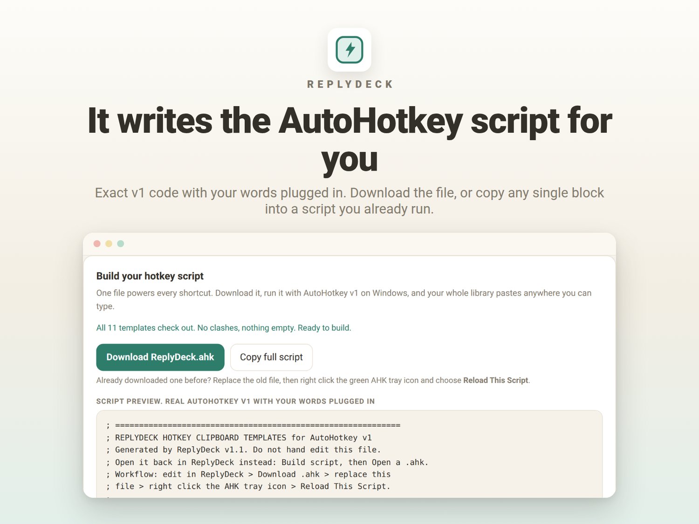This screenshot has width=699, height=524.
Task: Click the code line starting "Open it back in ReplyDeck instead"
Action: tap(267, 463)
